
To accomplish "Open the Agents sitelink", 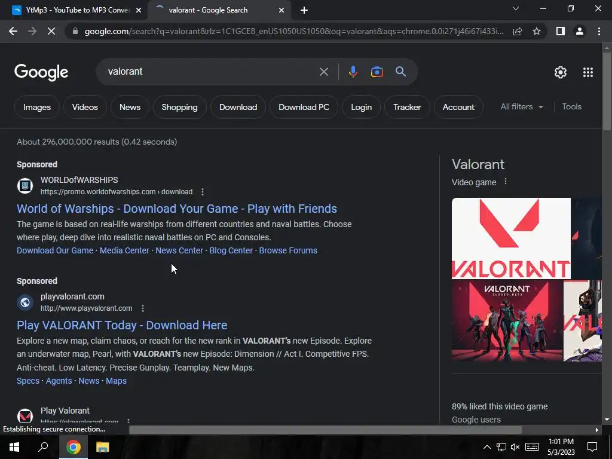I will pos(59,381).
